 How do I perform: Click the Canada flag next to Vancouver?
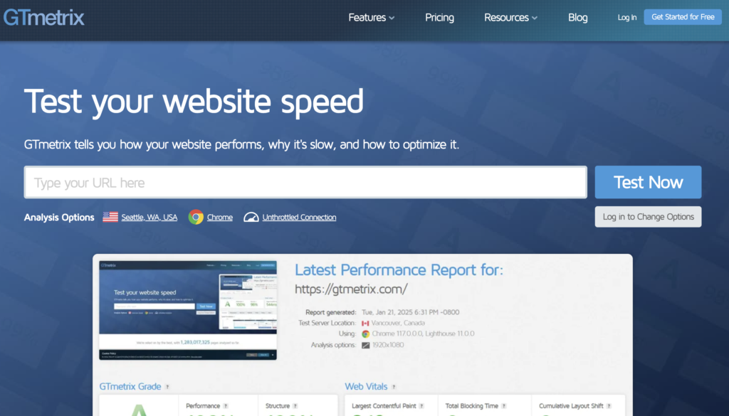(365, 323)
